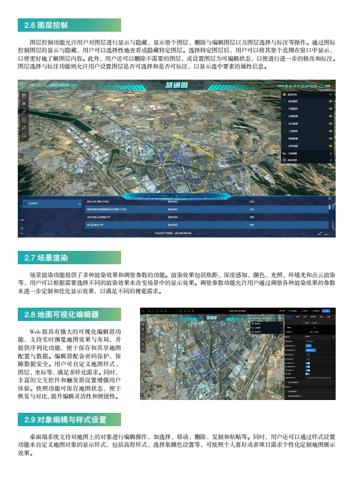The width and height of the screenshot is (364, 479).
Task: Click the hexagon settings icon in upper map's left toolbar
Action: (x=24, y=103)
